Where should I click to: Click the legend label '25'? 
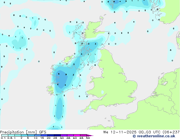pyautogui.click(x=55, y=138)
